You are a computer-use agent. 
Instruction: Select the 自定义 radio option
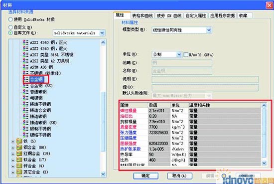click(10, 27)
